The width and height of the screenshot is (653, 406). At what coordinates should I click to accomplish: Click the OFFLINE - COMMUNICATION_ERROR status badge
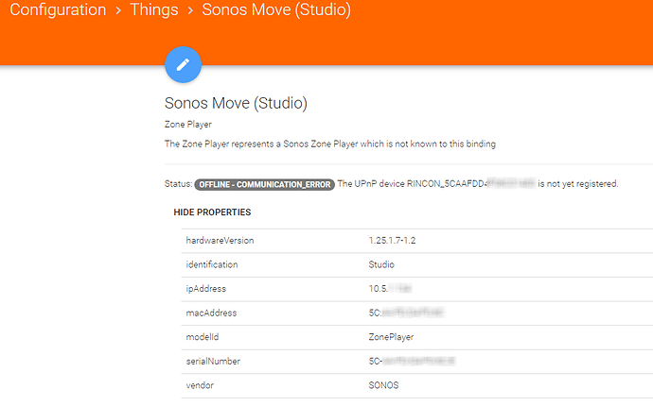click(x=265, y=184)
